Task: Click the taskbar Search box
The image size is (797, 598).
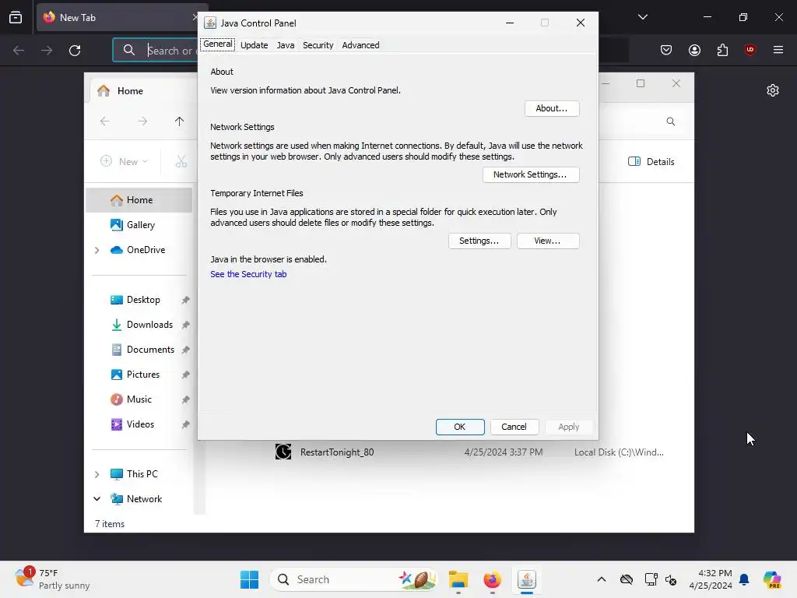Action: [x=354, y=579]
